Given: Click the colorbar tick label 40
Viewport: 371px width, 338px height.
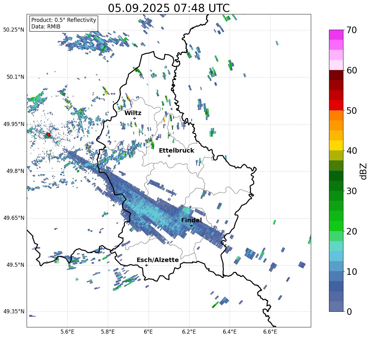Looking at the screenshot, I should (352, 151).
